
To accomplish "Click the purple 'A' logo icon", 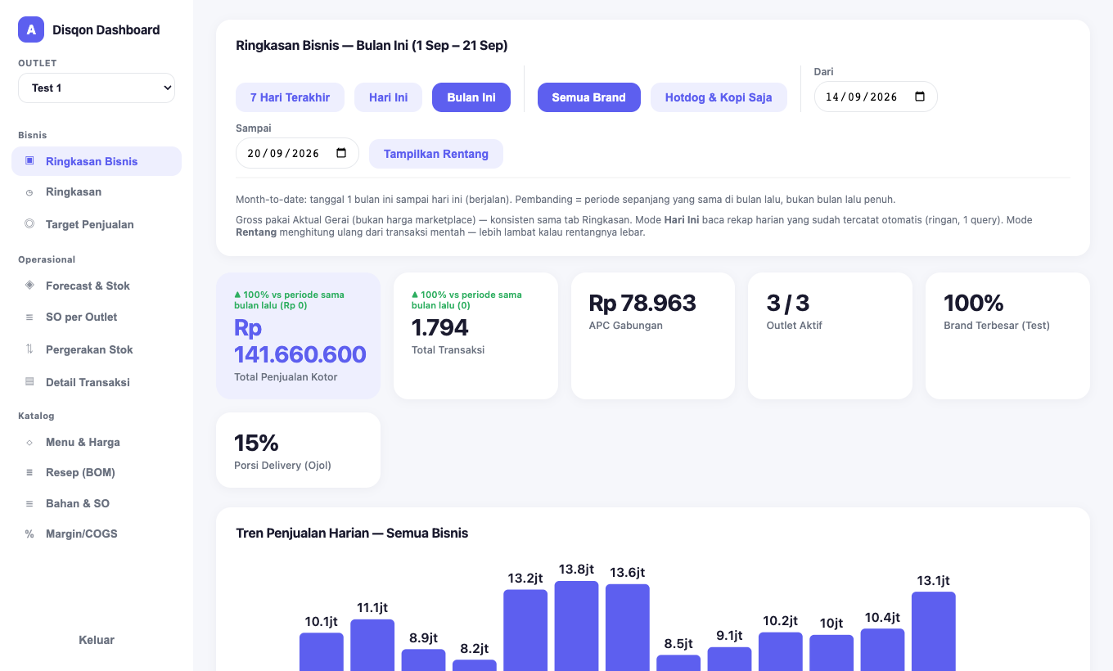I will point(31,29).
